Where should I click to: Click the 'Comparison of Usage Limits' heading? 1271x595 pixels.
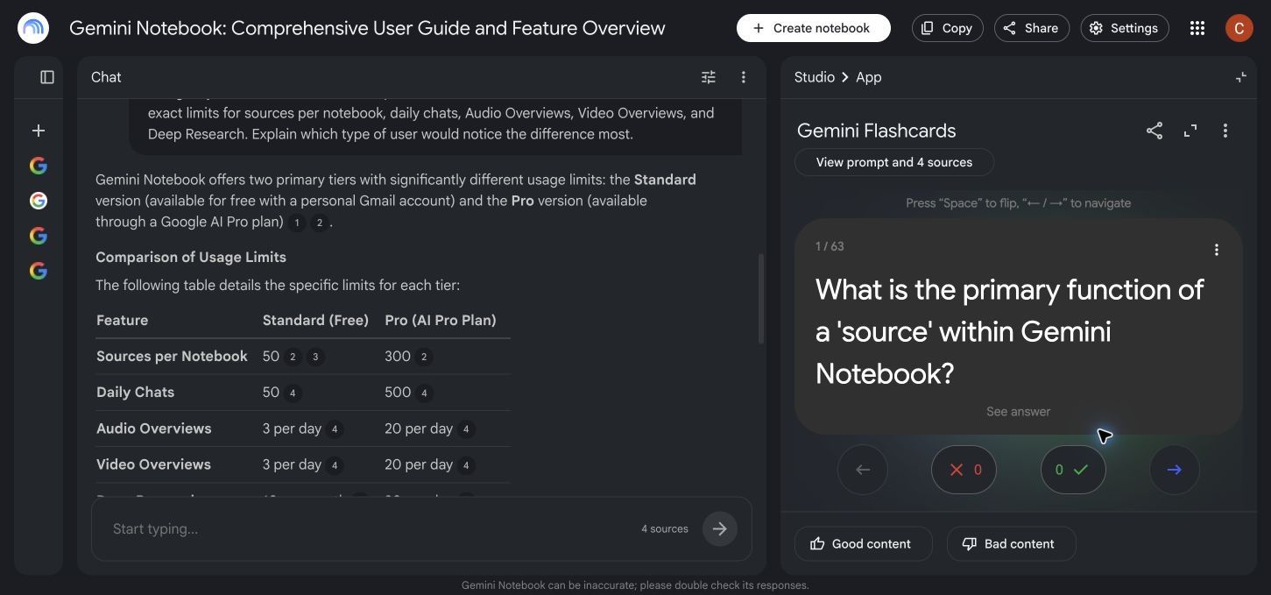[191, 257]
